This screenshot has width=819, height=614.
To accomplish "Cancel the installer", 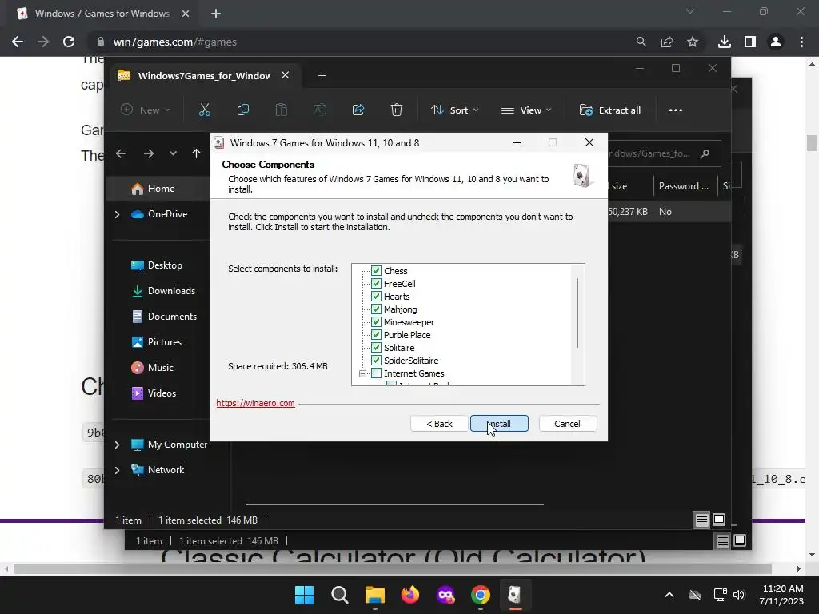I will click(x=567, y=424).
